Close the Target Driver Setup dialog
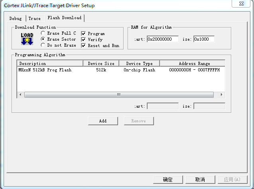The height and width of the screenshot is (189, 254). click(x=241, y=4)
